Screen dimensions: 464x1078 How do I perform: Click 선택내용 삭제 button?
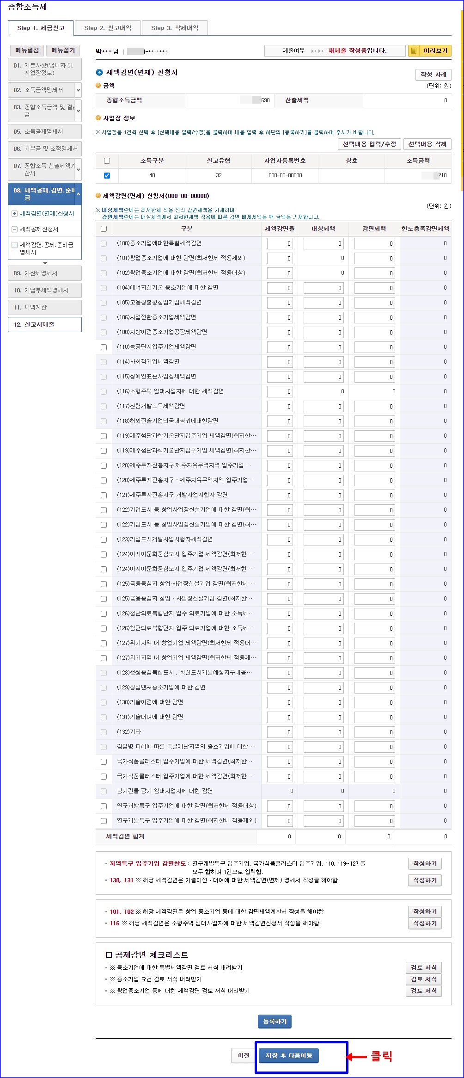tap(427, 144)
